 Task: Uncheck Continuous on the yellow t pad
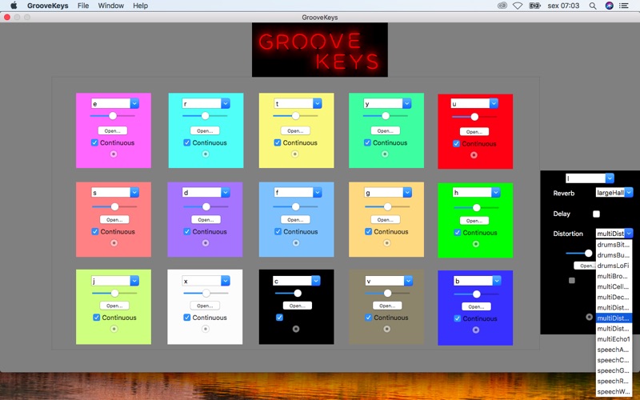(277, 142)
